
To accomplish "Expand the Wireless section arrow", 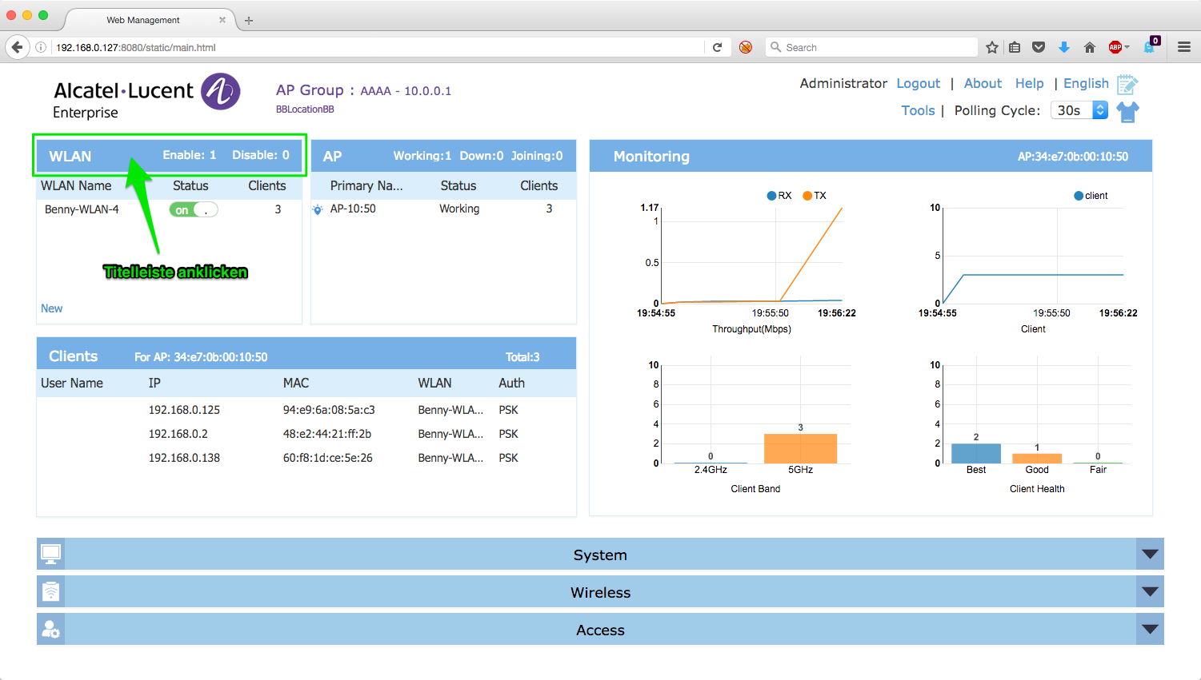I will [x=1150, y=591].
